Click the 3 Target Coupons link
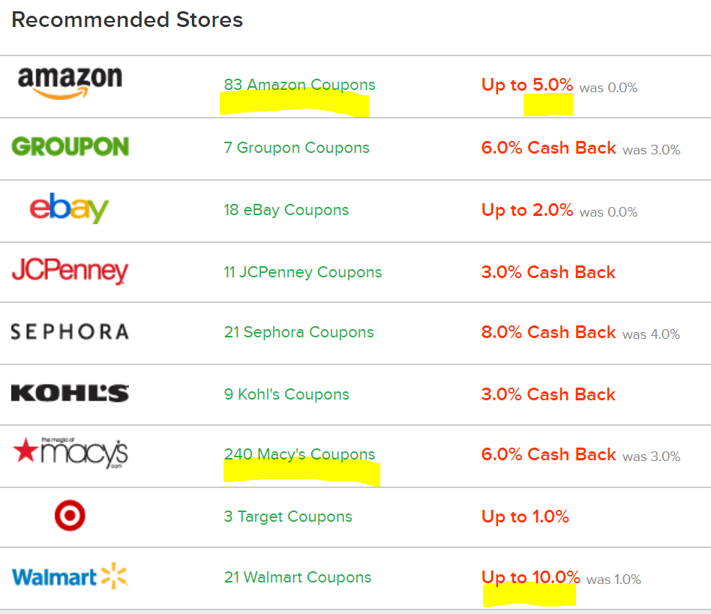This screenshot has width=711, height=614. (288, 517)
